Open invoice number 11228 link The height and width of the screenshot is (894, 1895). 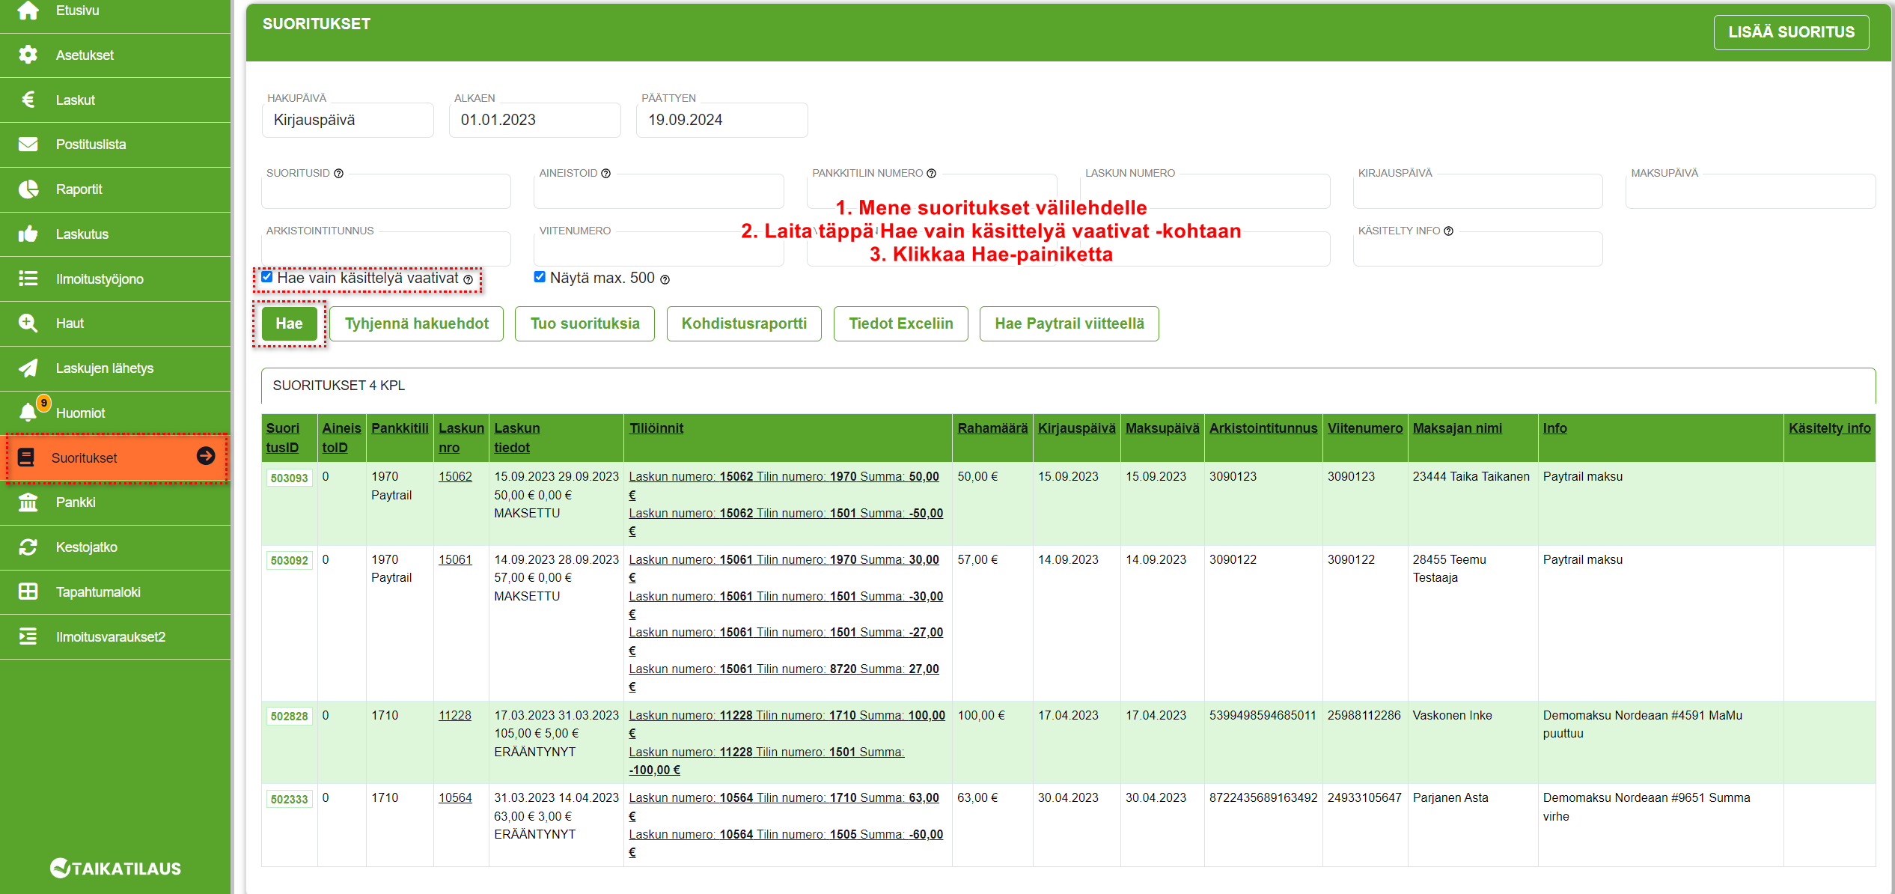[455, 715]
